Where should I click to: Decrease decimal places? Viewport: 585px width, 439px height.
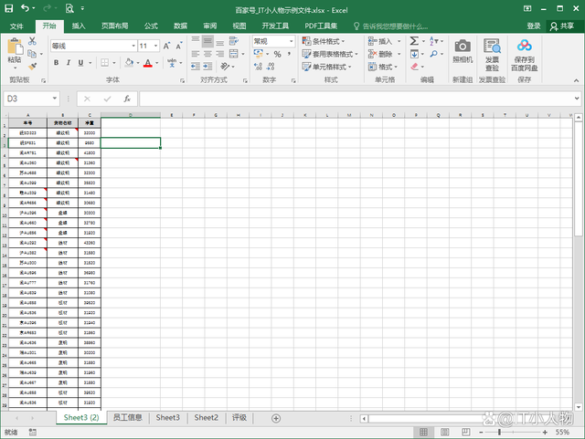(x=271, y=67)
